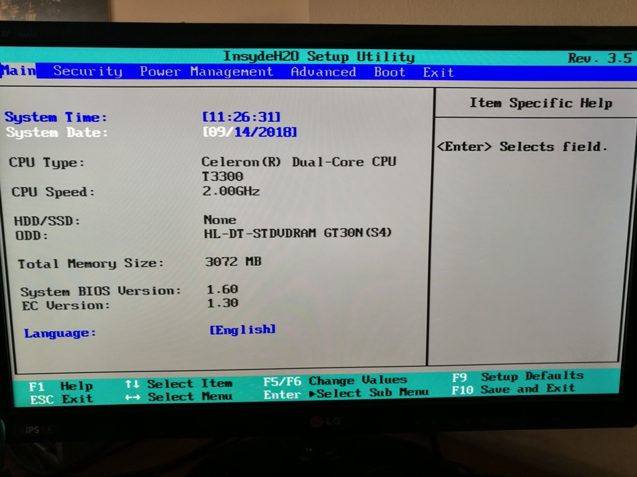637x477 pixels.
Task: Open the Security tab
Action: pyautogui.click(x=88, y=71)
